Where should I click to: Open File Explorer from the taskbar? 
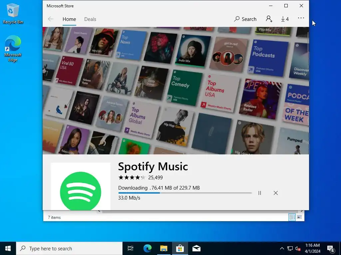164,248
